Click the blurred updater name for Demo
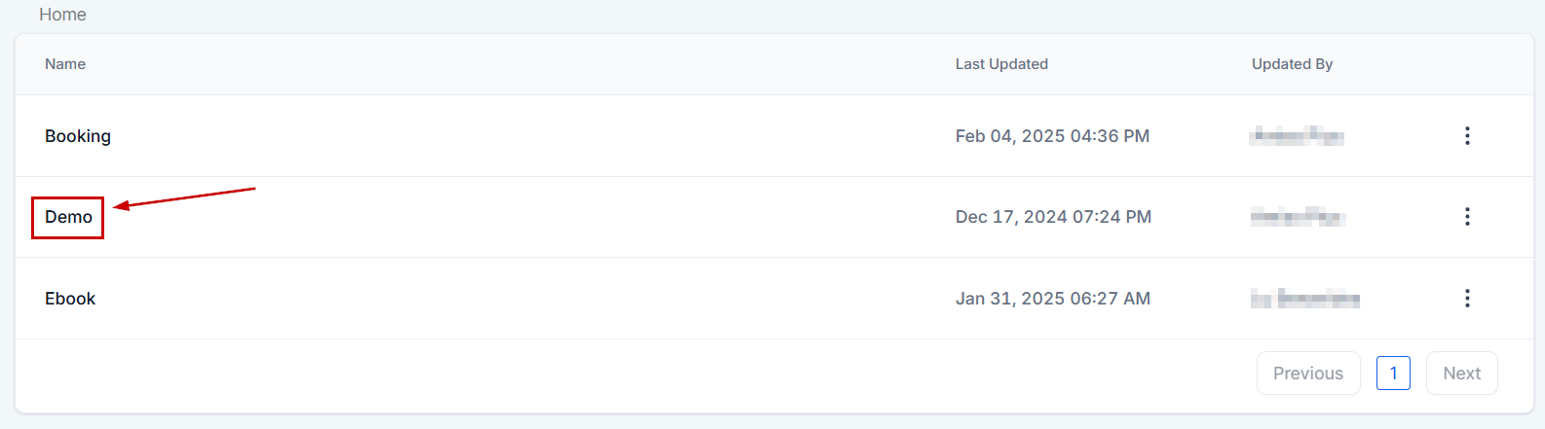 point(1298,217)
